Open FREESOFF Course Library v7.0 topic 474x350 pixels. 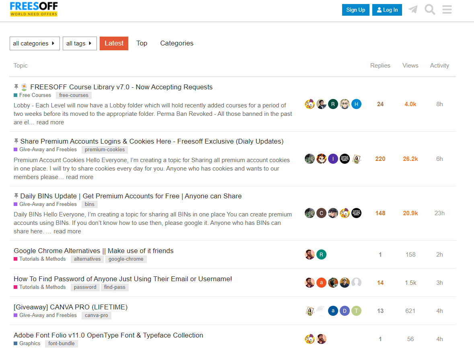pyautogui.click(x=121, y=87)
